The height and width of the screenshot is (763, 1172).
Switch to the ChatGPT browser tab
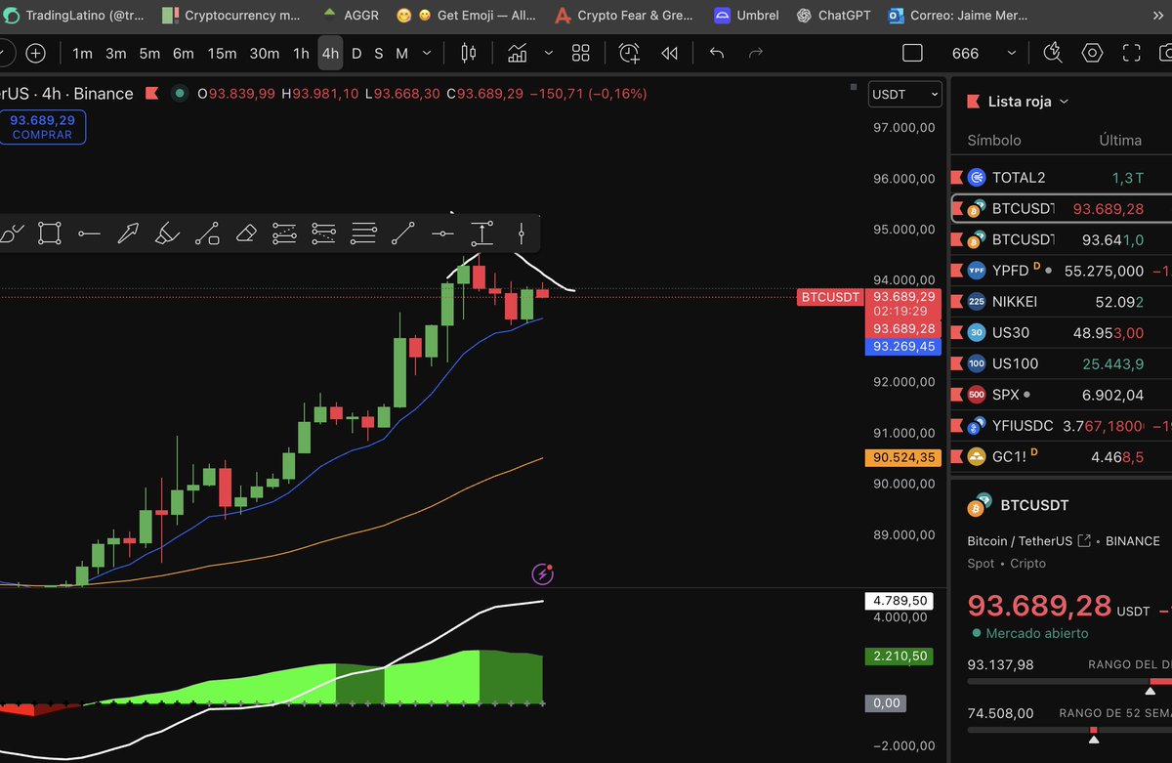point(833,16)
